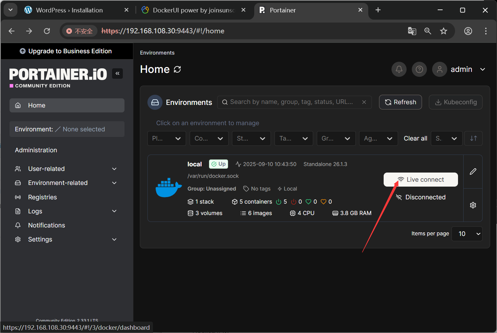Screen dimensions: 497x333
Task: Switch to DockerUI tab
Action: click(194, 10)
